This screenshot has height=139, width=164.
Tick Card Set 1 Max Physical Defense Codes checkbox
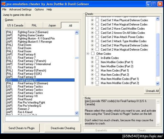point(97,20)
